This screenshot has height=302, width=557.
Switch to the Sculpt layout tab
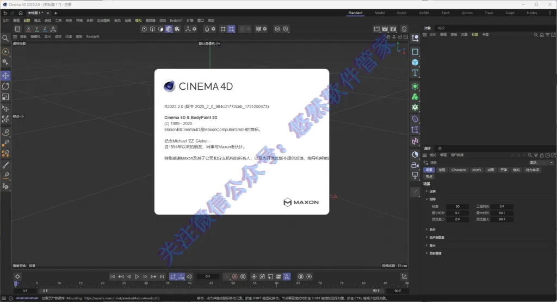tap(402, 13)
